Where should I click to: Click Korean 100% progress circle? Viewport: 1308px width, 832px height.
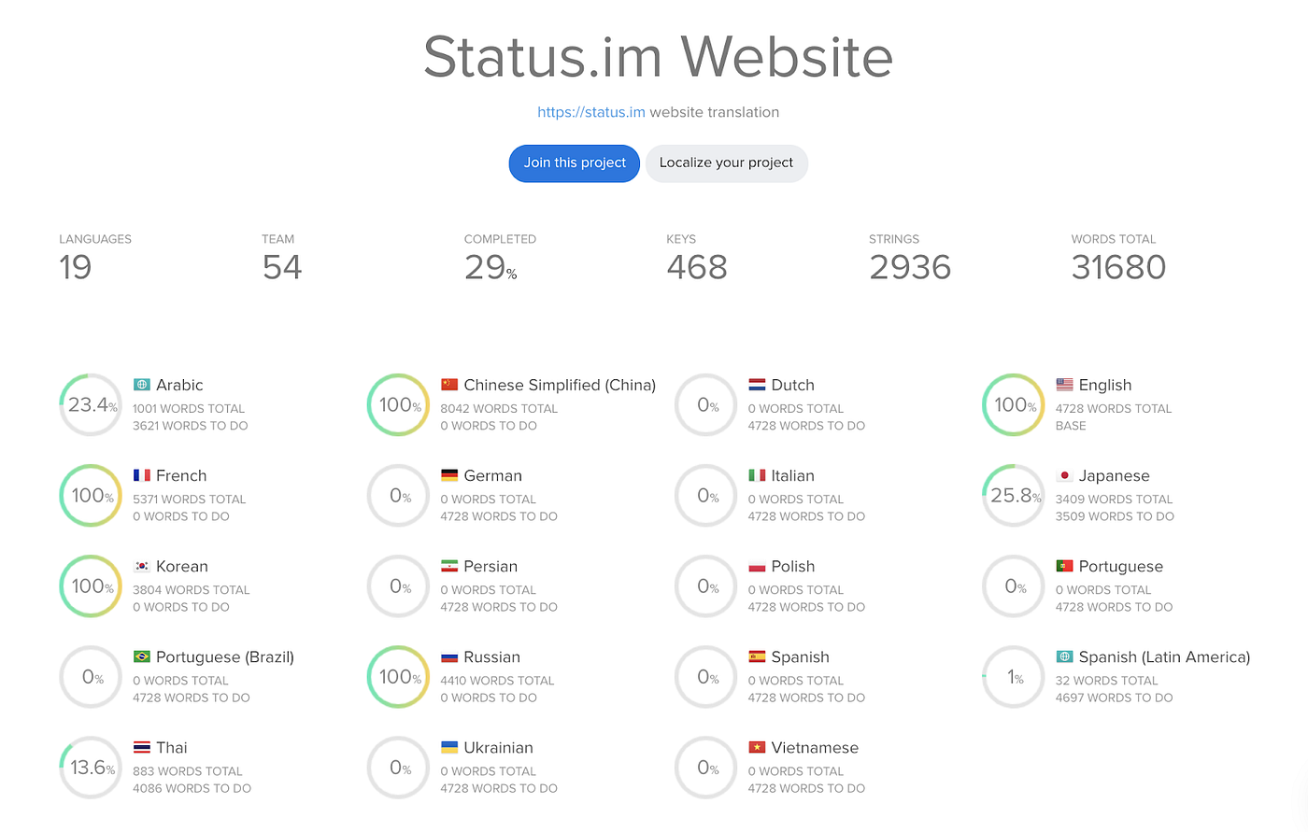(91, 586)
